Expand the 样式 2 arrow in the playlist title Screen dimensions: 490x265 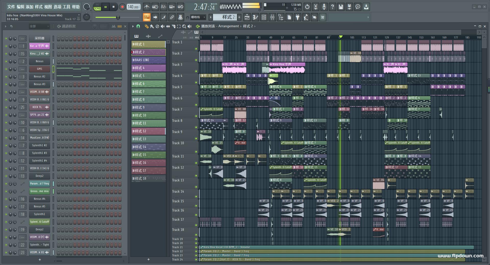(x=255, y=26)
